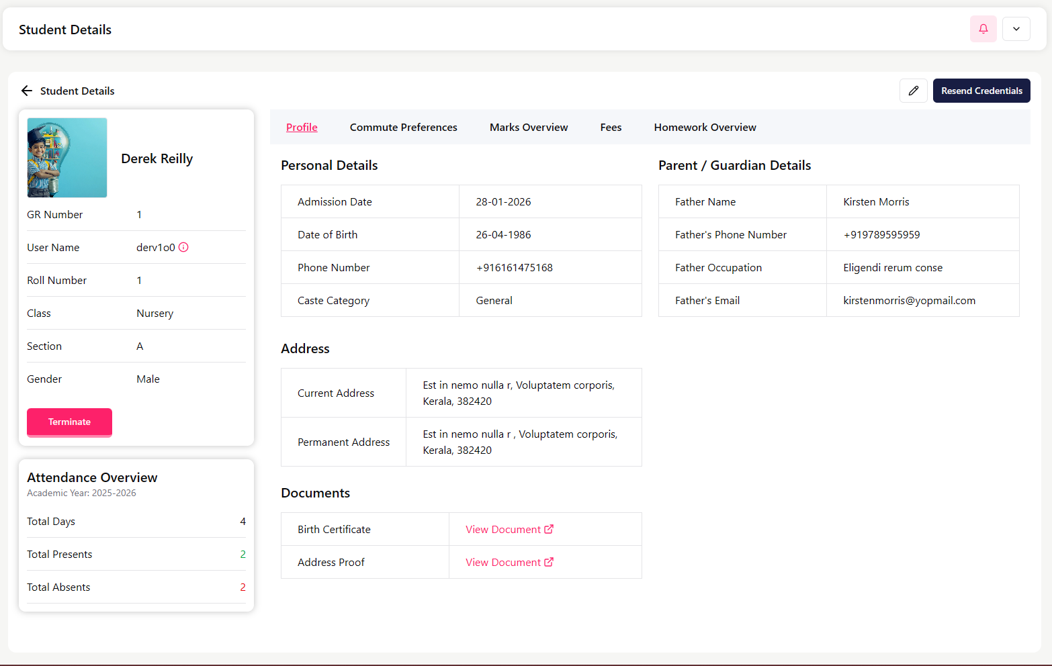Expand the top-right chevron dropdown

click(1016, 29)
